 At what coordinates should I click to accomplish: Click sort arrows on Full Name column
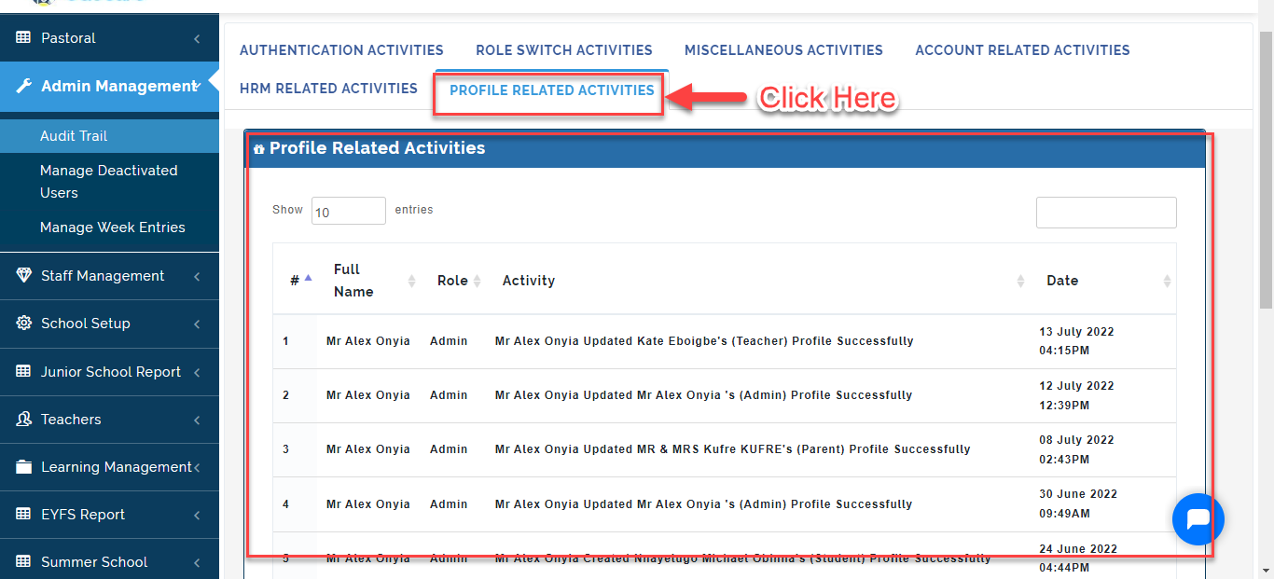coord(411,281)
